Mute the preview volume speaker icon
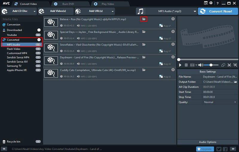This screenshot has width=239, height=152. 200,65
